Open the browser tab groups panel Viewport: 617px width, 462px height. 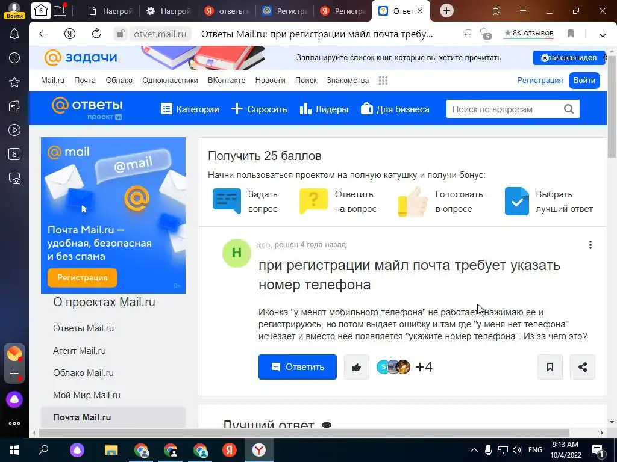496,11
